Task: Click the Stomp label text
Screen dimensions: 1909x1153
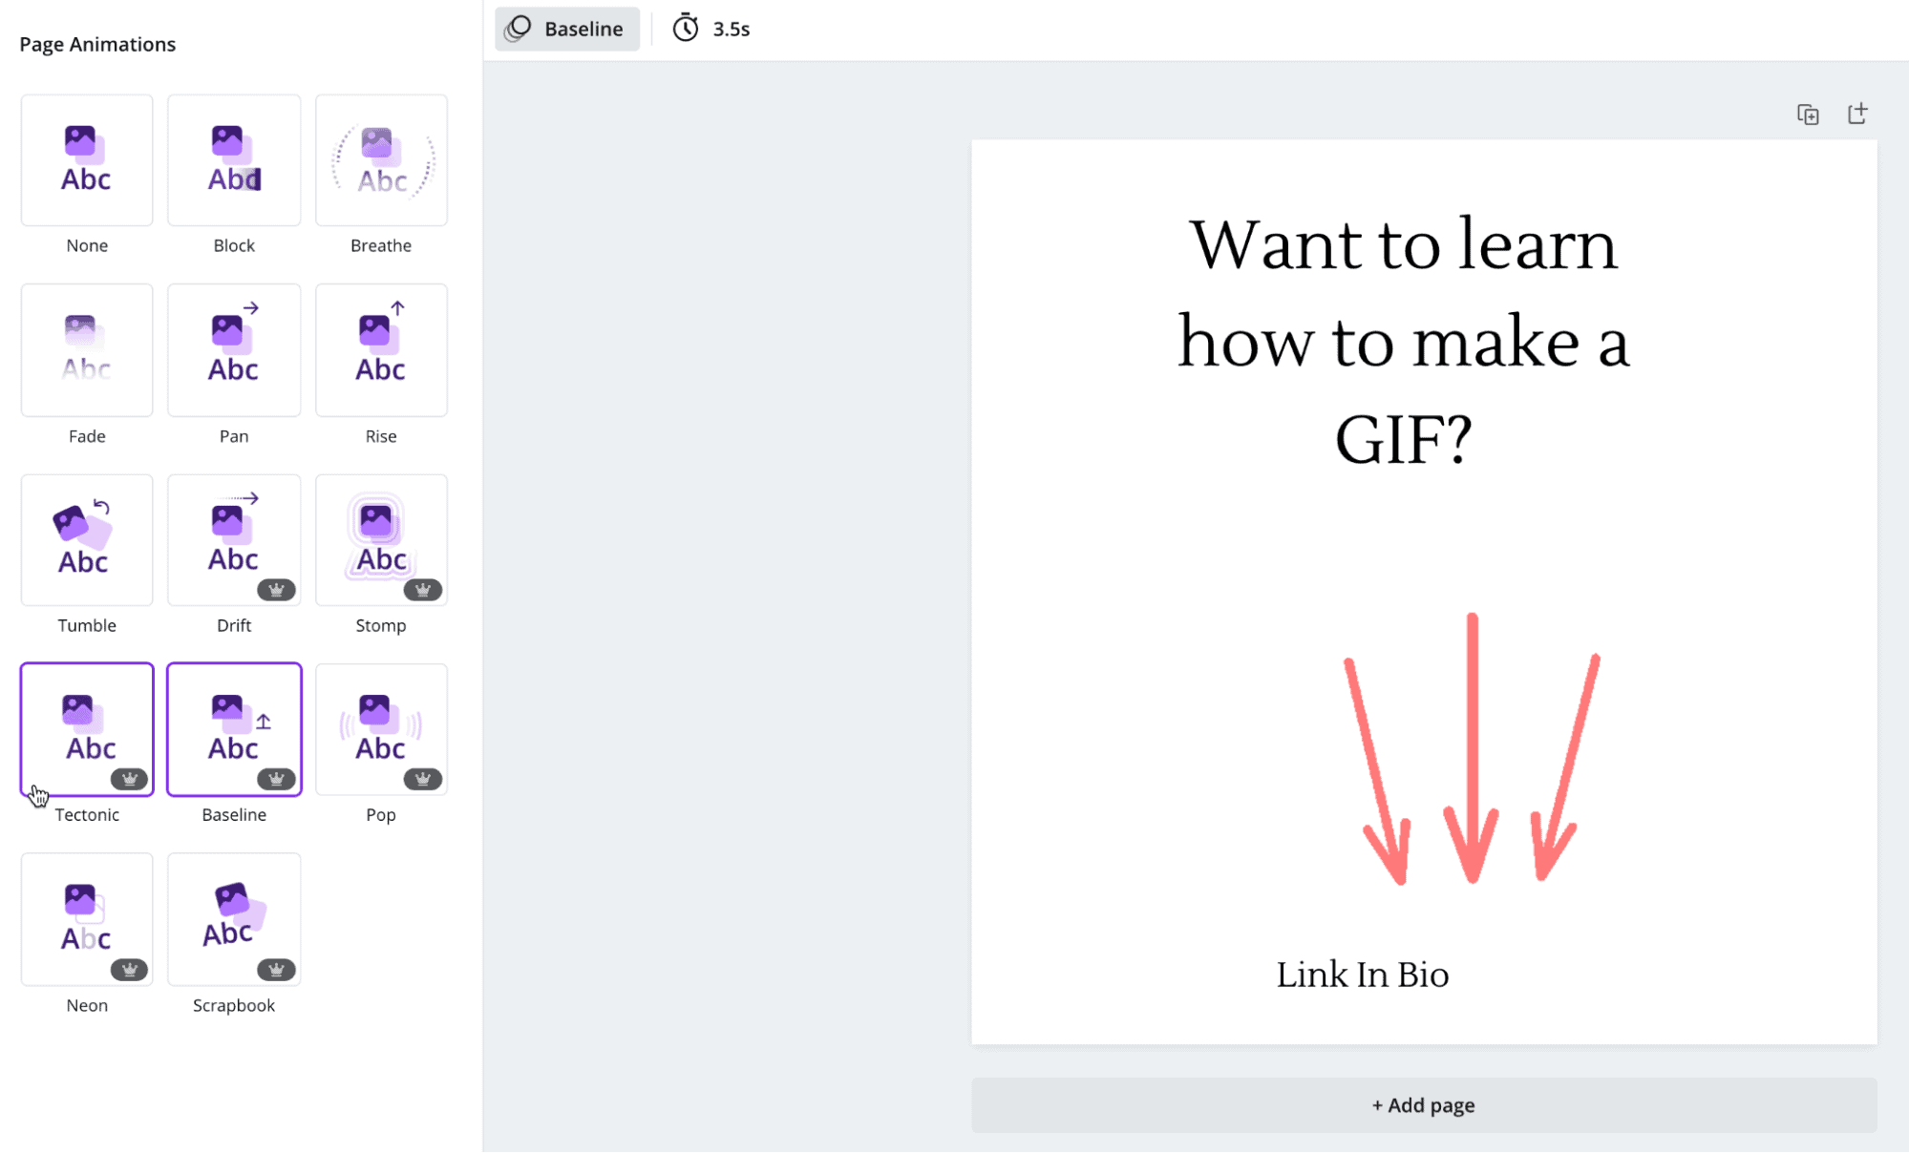Action: pos(381,625)
